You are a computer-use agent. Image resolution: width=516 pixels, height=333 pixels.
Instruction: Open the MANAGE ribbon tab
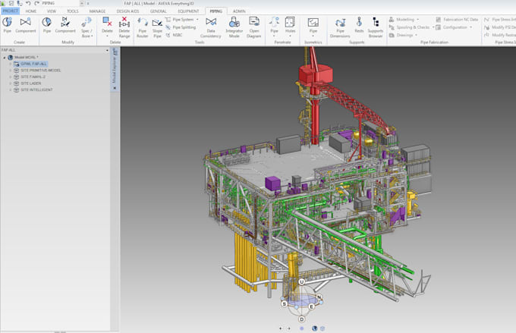[x=97, y=11]
